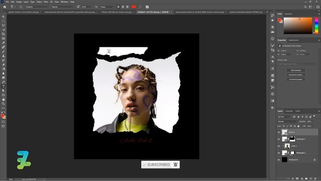Right align the text

(x=127, y=7)
